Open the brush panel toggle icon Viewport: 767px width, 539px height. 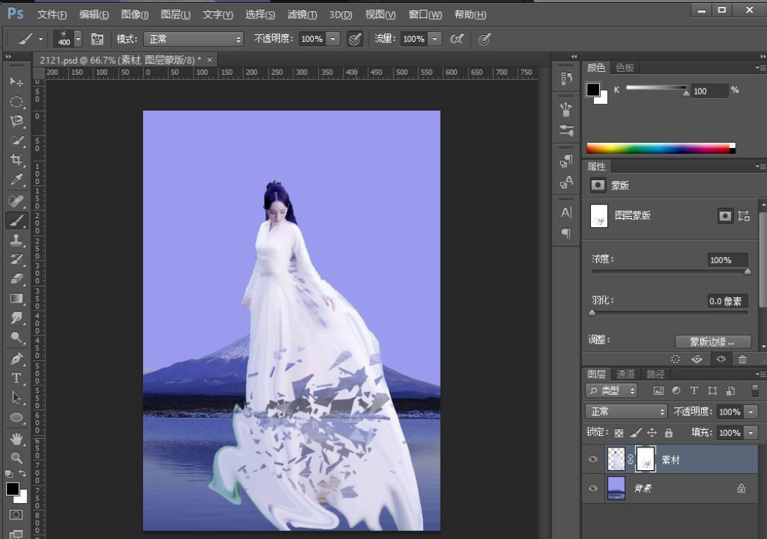[97, 39]
